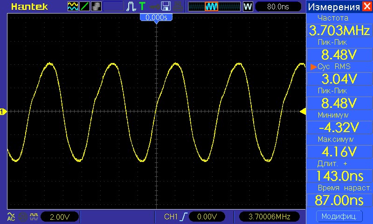Close the Измерения measurements panel

pos(367,7)
